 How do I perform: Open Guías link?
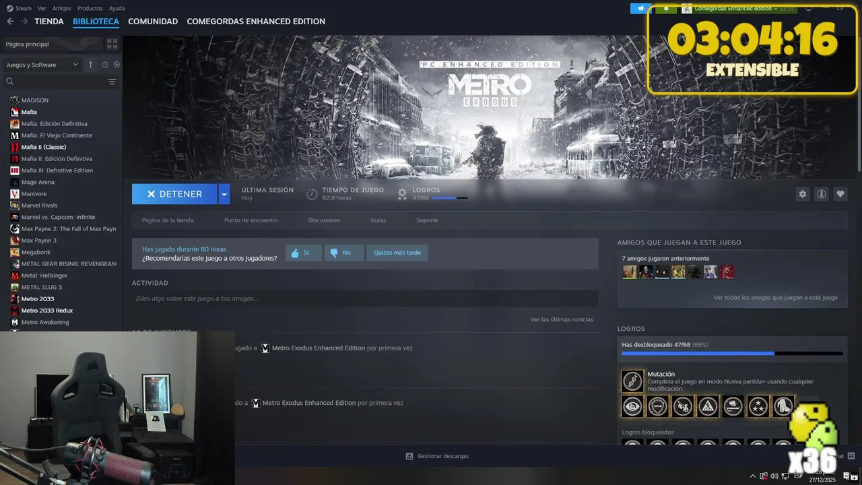(x=378, y=220)
